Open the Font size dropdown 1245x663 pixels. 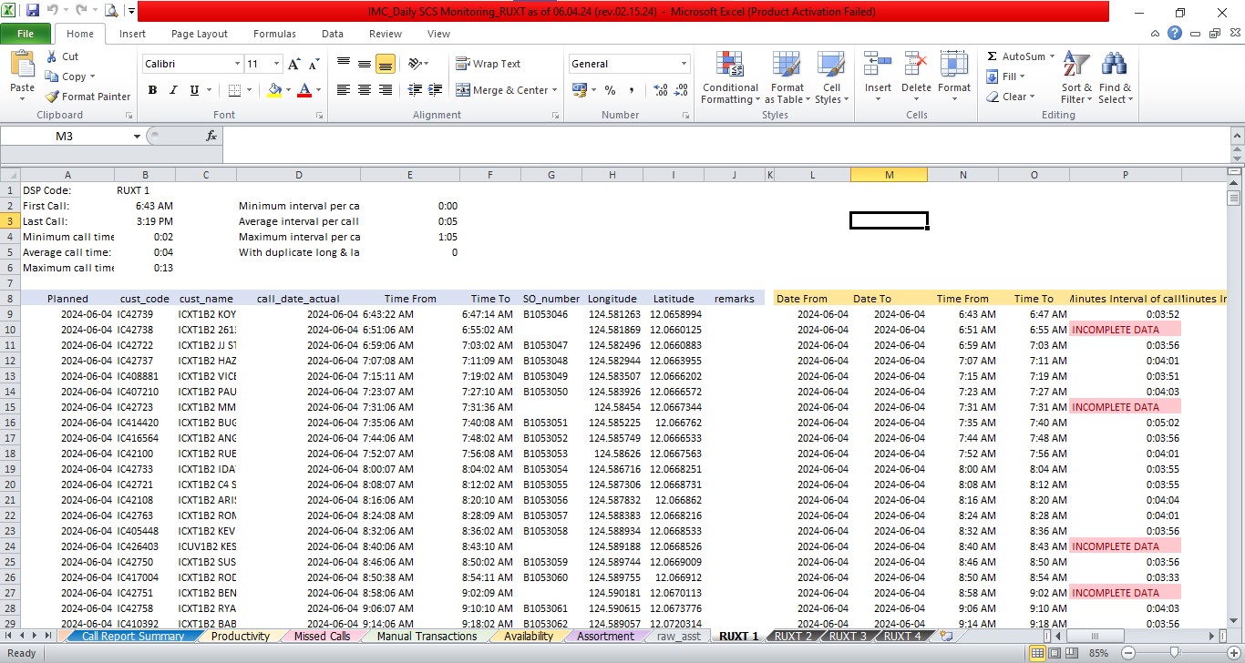pos(276,64)
